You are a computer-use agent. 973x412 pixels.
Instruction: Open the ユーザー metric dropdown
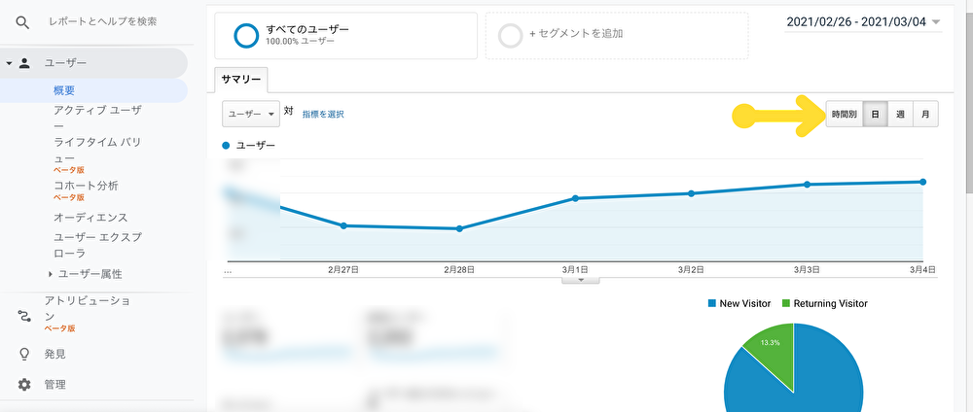click(x=251, y=114)
